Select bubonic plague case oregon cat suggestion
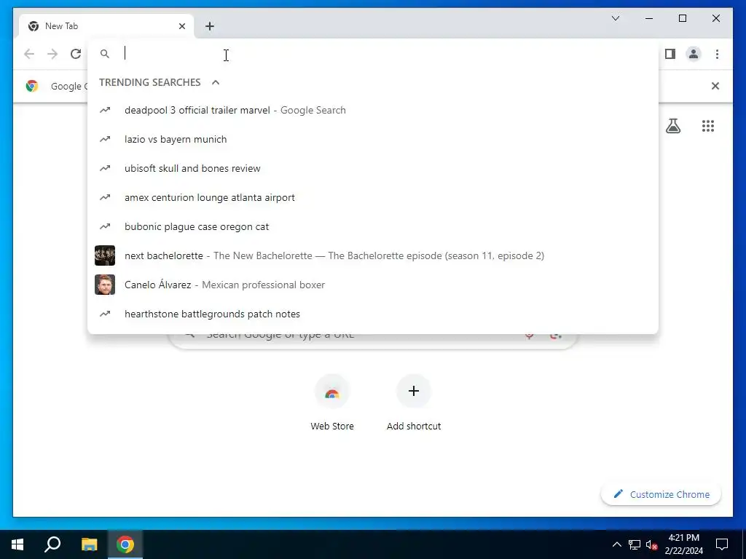This screenshot has height=559, width=746. [373, 227]
